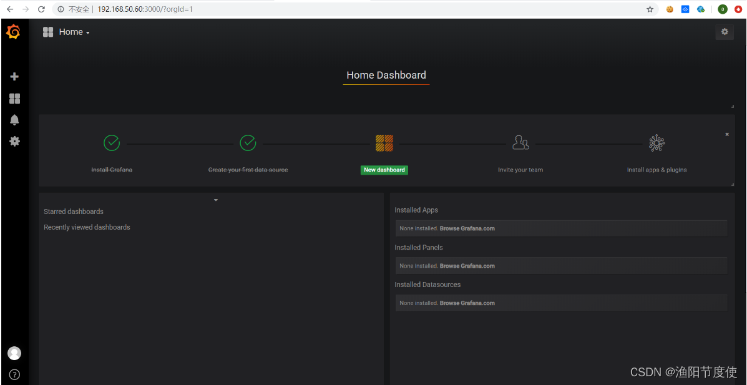Click the title panel resize handle
The image size is (747, 385).
point(732,106)
